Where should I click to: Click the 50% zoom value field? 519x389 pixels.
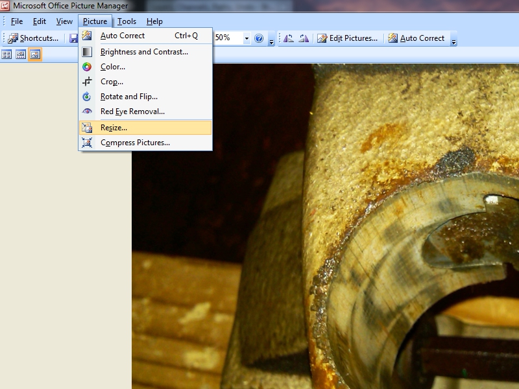click(x=228, y=38)
